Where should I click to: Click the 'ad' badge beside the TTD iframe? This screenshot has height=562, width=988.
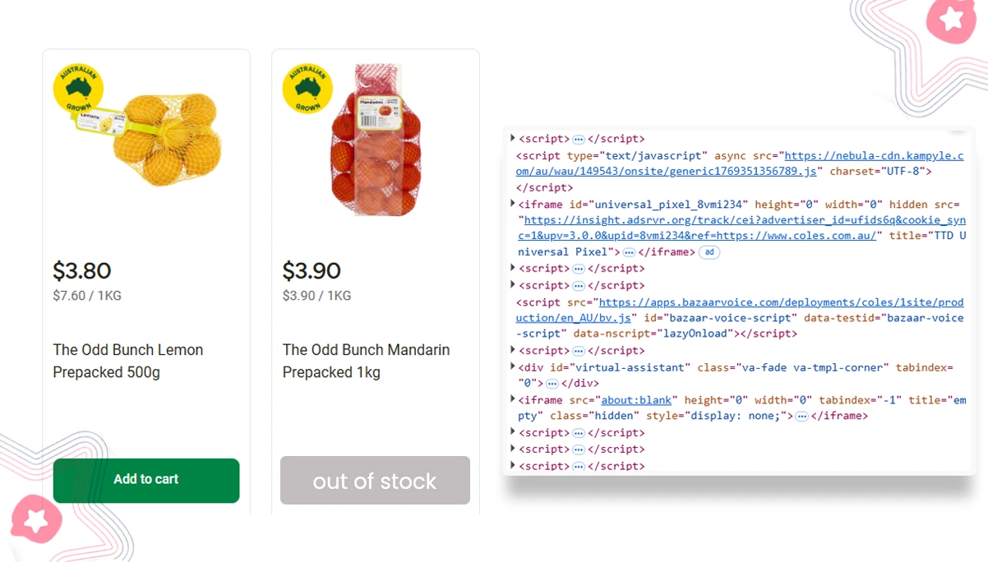tap(708, 252)
